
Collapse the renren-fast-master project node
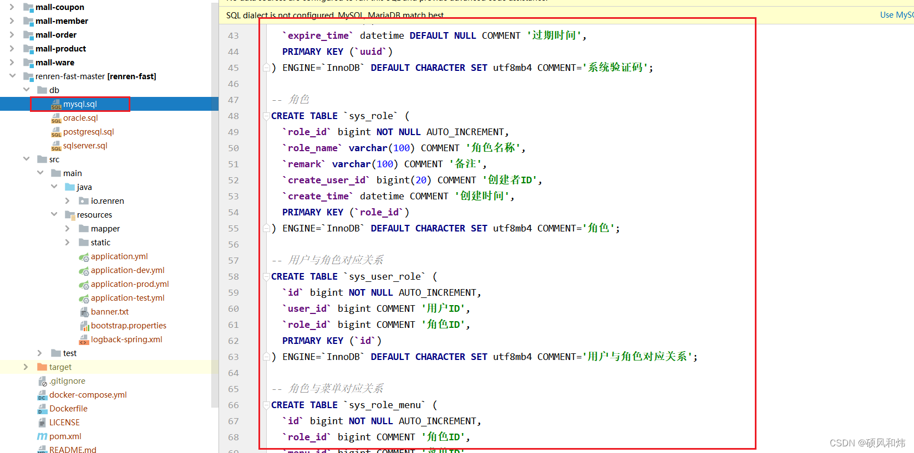[x=12, y=76]
